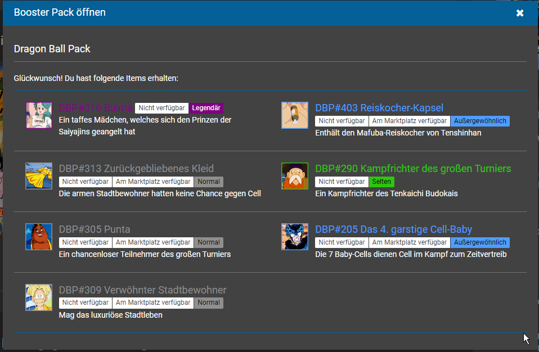
Task: Select the Zurückgebliebenes Kleid card image
Action: click(39, 176)
